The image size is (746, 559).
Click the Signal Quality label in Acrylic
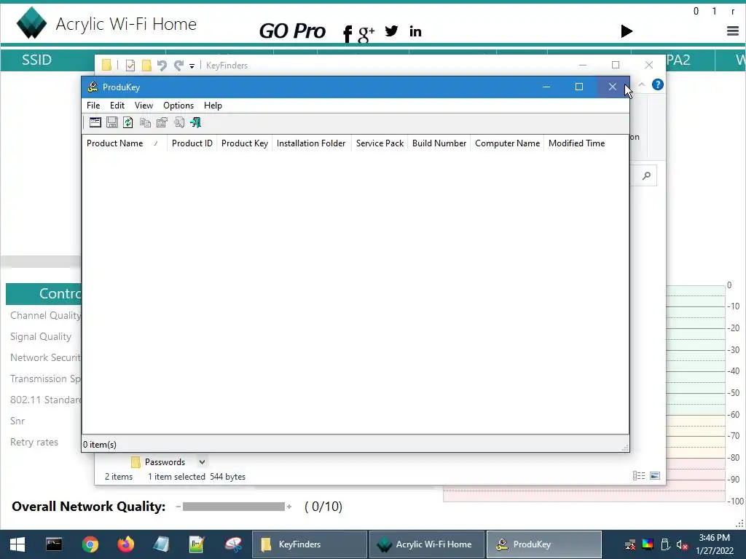[41, 336]
